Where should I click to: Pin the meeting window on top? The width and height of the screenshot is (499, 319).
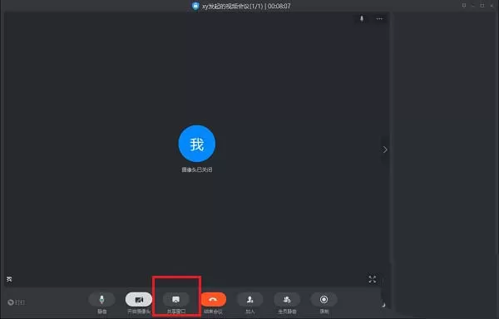pos(464,6)
